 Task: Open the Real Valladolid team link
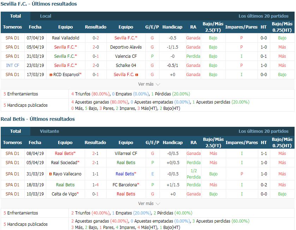[x=66, y=38]
